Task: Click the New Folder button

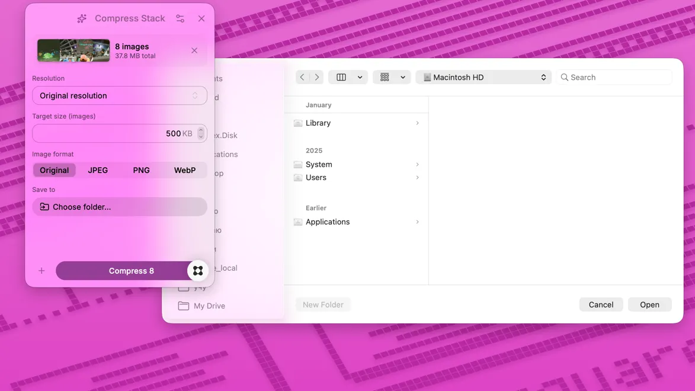Action: pyautogui.click(x=323, y=305)
